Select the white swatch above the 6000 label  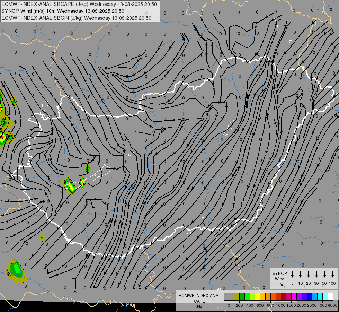coord(331,296)
